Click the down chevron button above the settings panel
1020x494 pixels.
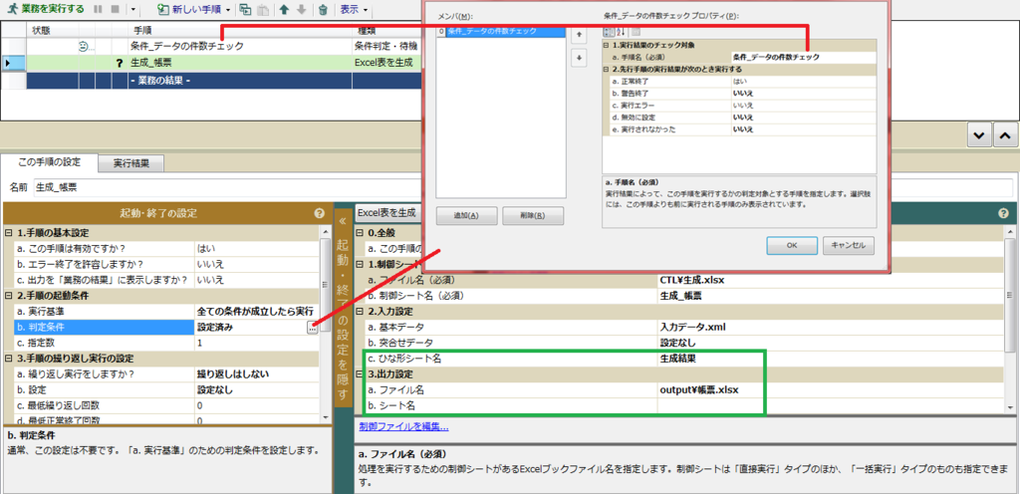(980, 135)
